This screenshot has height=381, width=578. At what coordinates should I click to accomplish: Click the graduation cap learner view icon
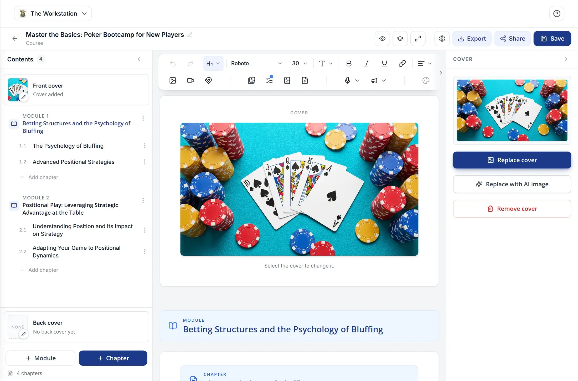coord(400,39)
